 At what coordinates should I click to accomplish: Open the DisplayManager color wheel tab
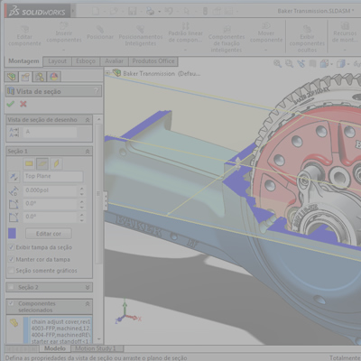tap(53, 77)
